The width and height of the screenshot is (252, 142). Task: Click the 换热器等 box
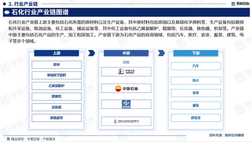56,118
